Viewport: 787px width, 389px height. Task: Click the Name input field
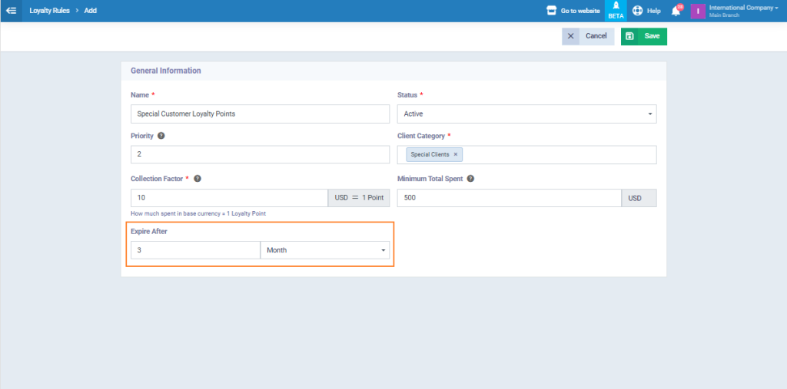coord(260,114)
